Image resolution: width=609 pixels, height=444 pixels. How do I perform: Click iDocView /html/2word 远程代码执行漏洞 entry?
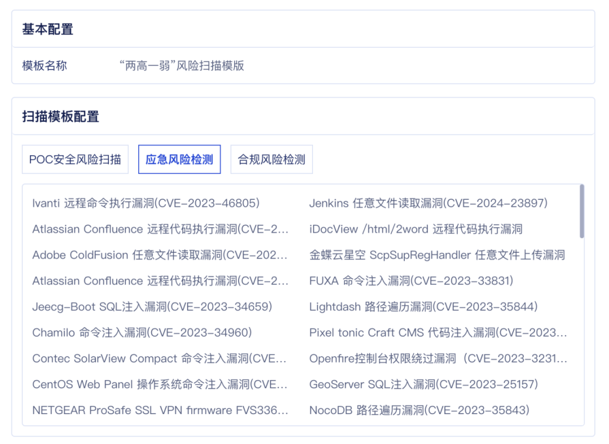[x=416, y=229]
